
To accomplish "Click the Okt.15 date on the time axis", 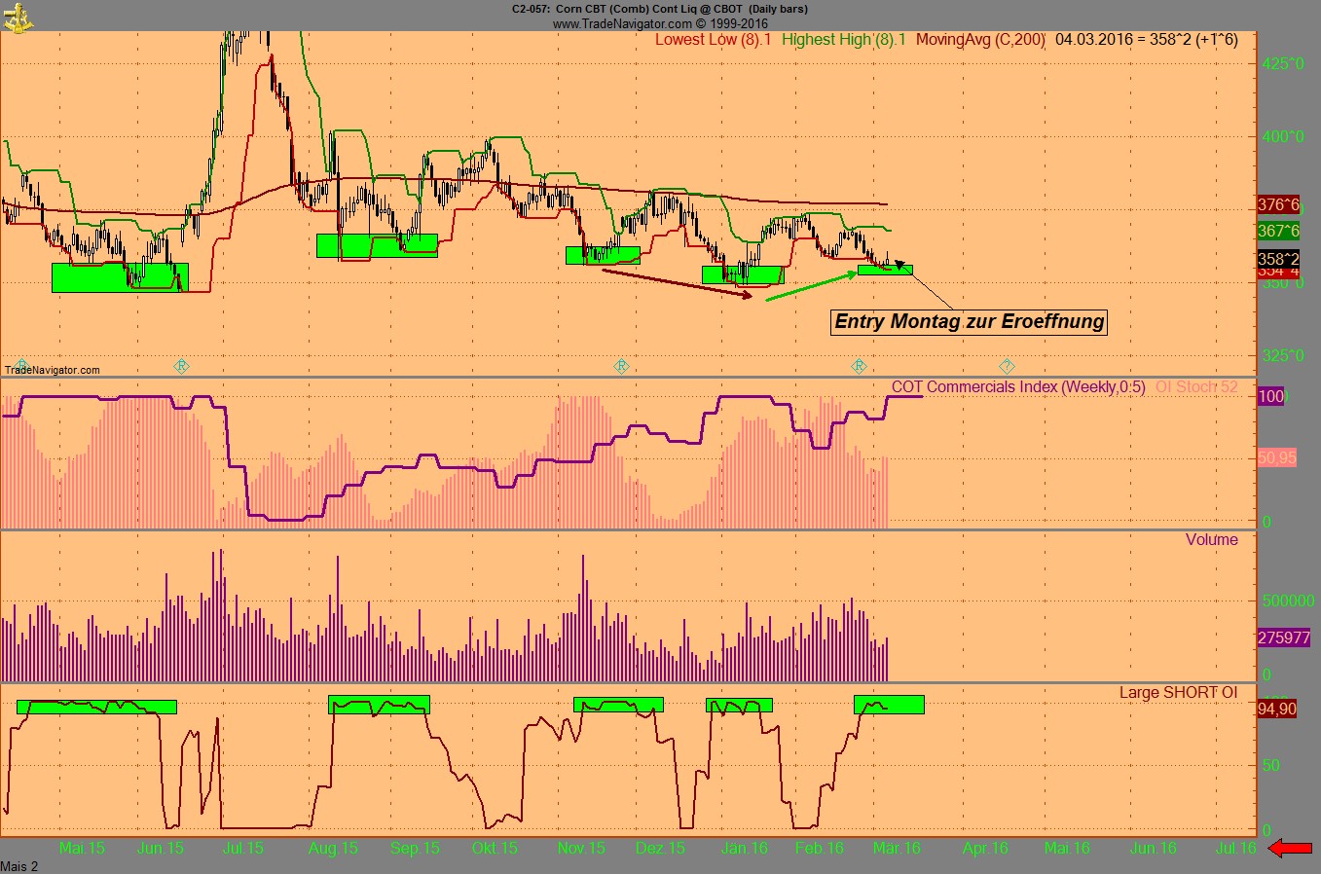I will pos(495,848).
